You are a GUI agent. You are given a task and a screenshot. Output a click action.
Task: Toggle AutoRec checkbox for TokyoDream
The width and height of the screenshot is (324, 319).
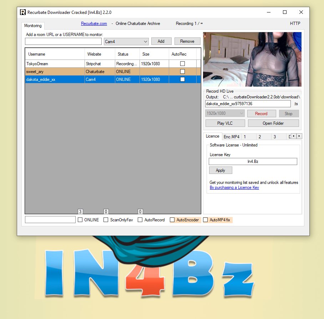[x=182, y=63]
